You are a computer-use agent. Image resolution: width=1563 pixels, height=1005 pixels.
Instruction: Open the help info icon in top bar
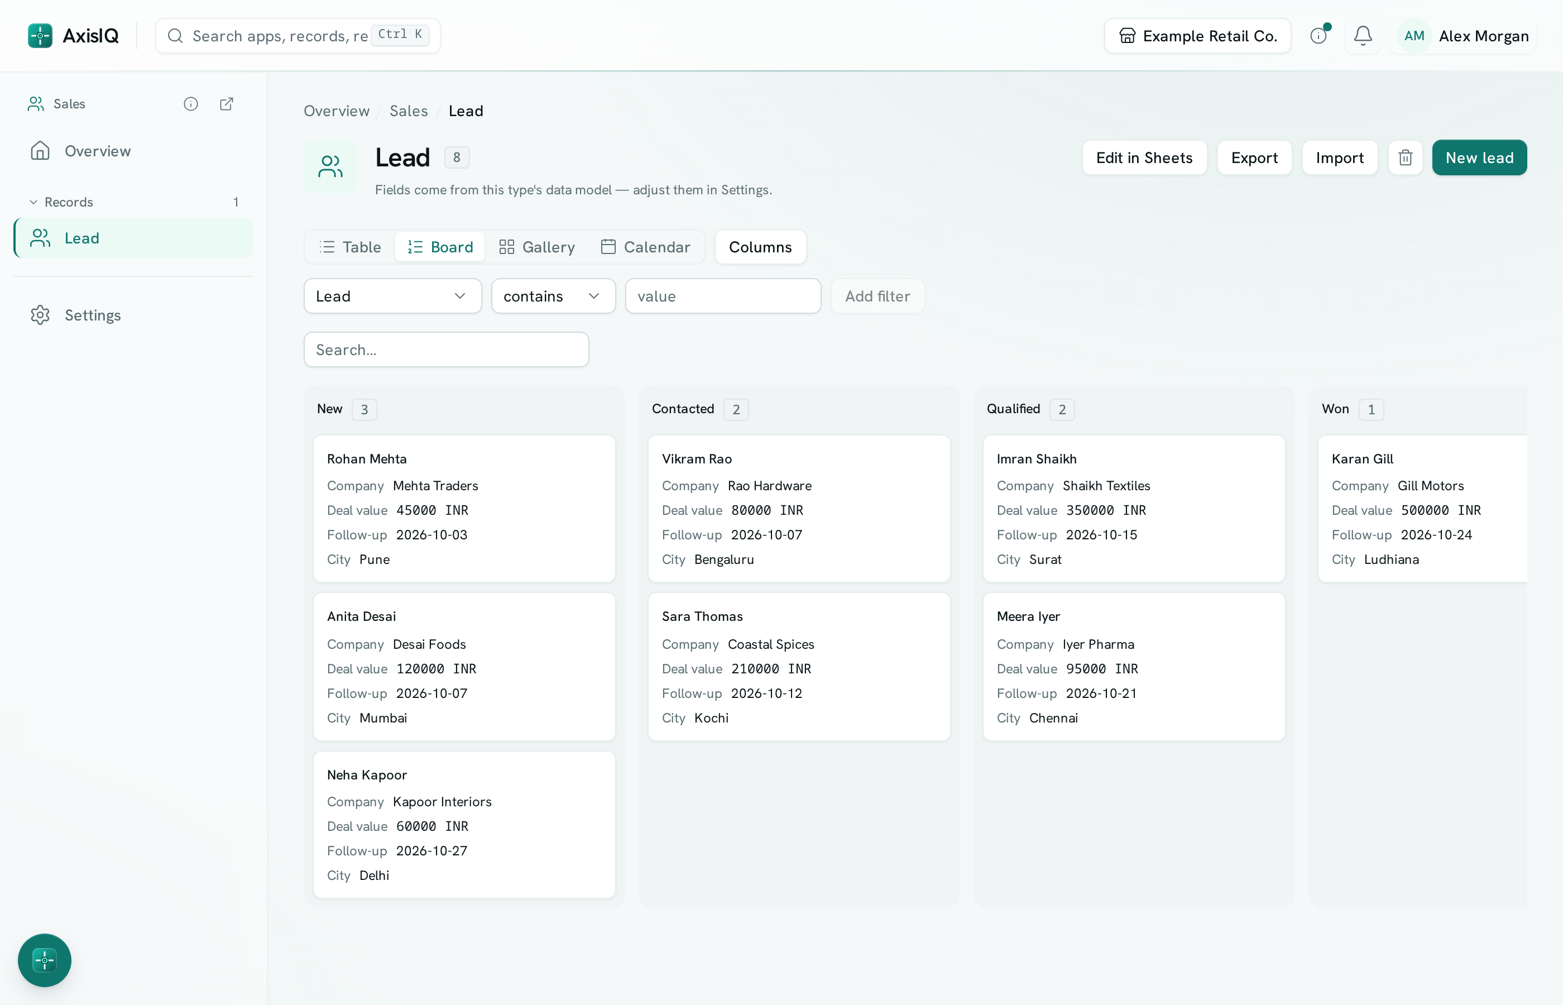[x=1319, y=36]
